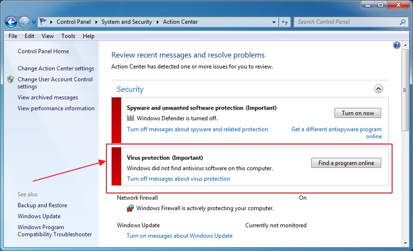Click the Windows Firewall icon
Viewport: 413px width, 251px height.
click(131, 208)
